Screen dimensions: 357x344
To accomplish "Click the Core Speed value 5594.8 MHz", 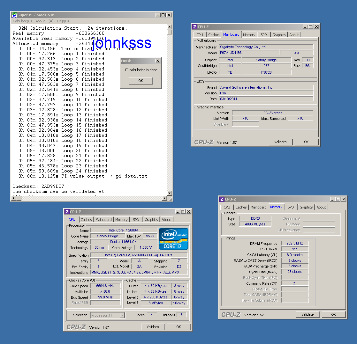I will 105,286.
